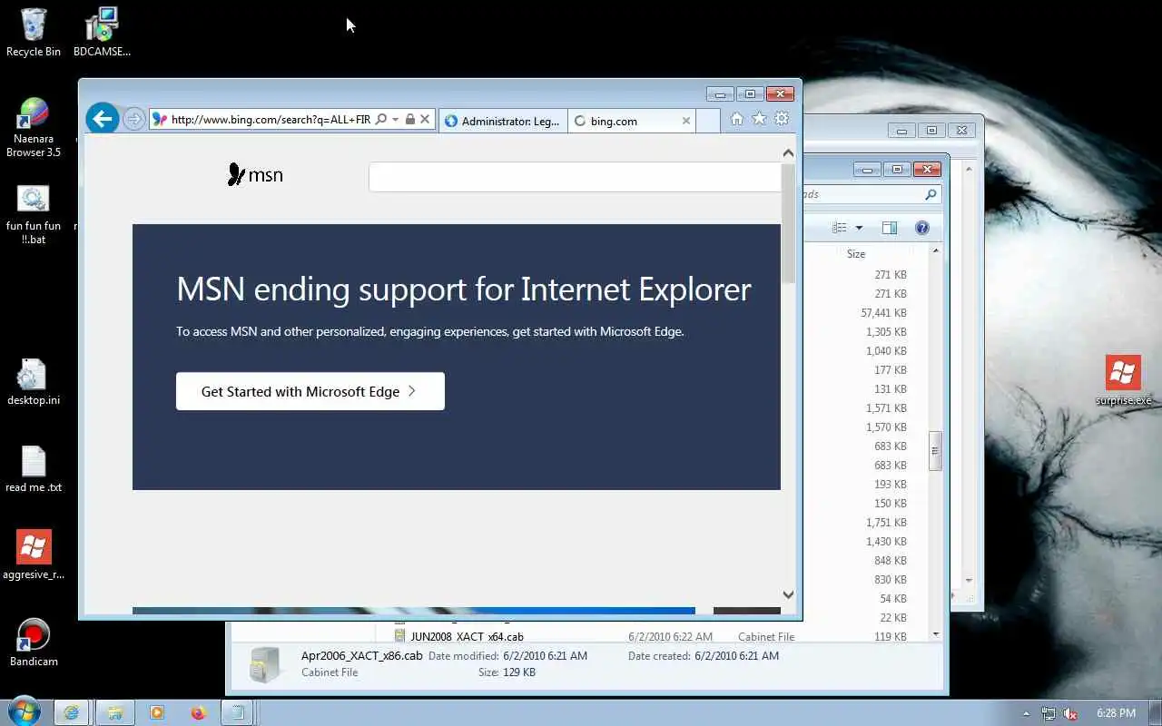This screenshot has height=726, width=1162.
Task: Toggle the Explorer preview pane button
Action: point(890,228)
